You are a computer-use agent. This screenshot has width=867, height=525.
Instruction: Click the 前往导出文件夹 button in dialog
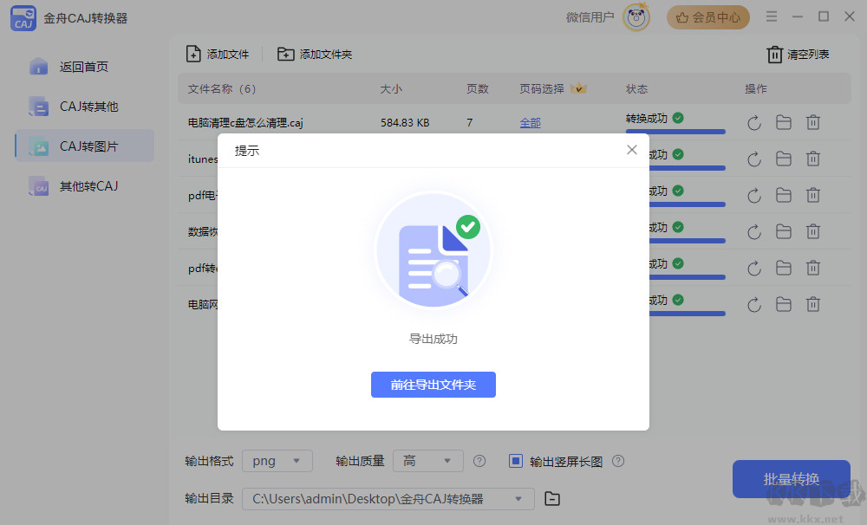point(433,385)
